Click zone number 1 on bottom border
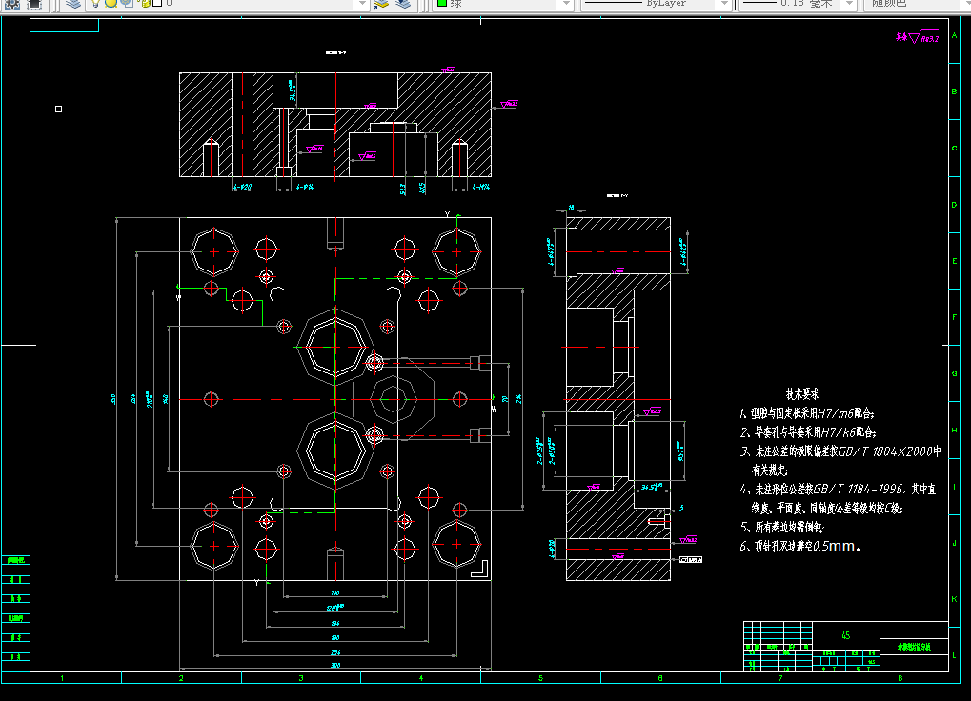This screenshot has width=971, height=701. coord(62,678)
